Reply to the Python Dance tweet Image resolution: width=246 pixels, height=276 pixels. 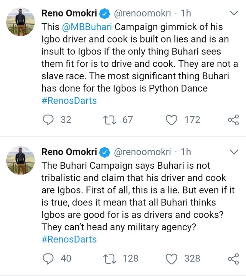pos(48,120)
